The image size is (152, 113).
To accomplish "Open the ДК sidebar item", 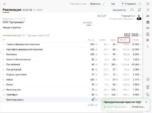I will point(148,16).
